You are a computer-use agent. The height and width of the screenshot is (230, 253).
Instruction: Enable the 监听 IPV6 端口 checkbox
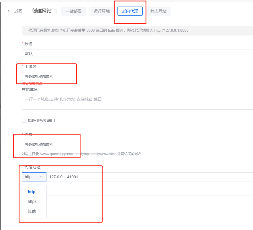click(x=24, y=120)
